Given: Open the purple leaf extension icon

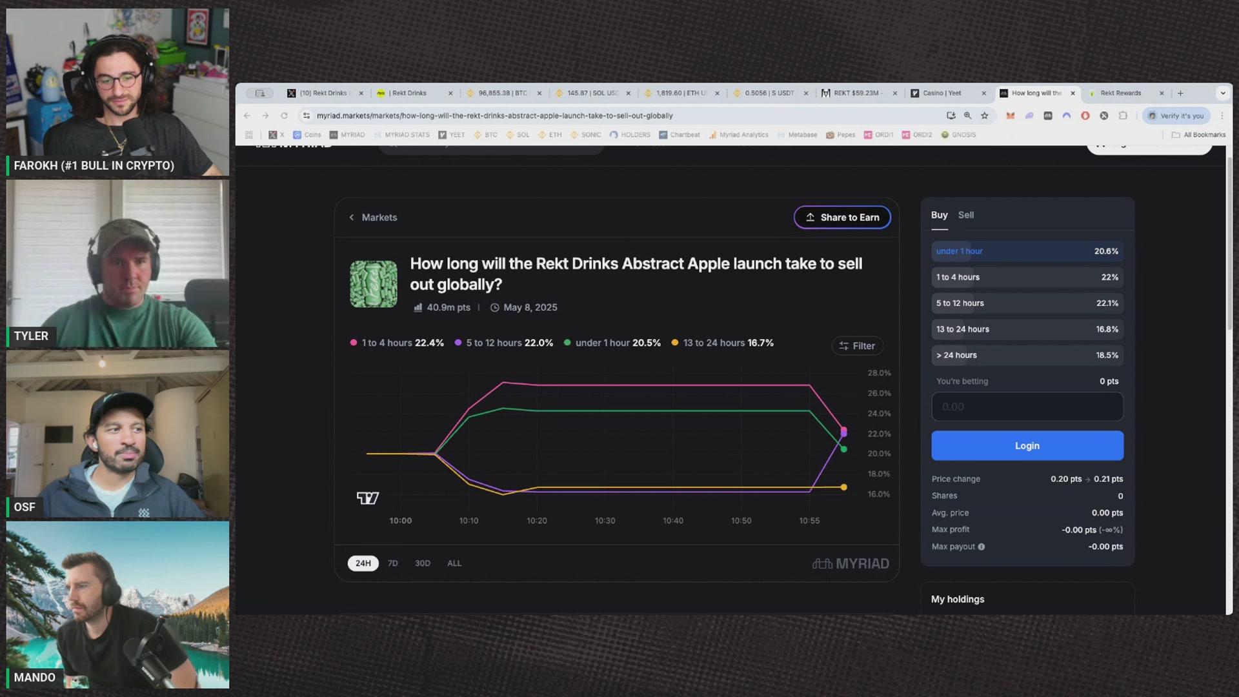Looking at the screenshot, I should pyautogui.click(x=1029, y=116).
